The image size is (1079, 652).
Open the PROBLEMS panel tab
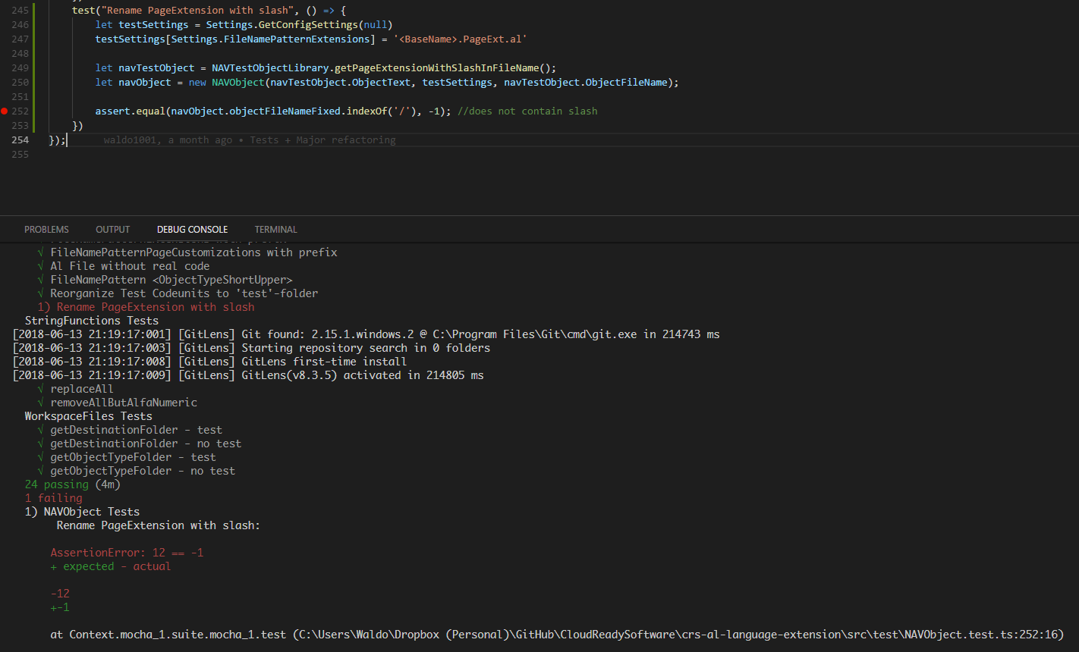click(x=46, y=229)
